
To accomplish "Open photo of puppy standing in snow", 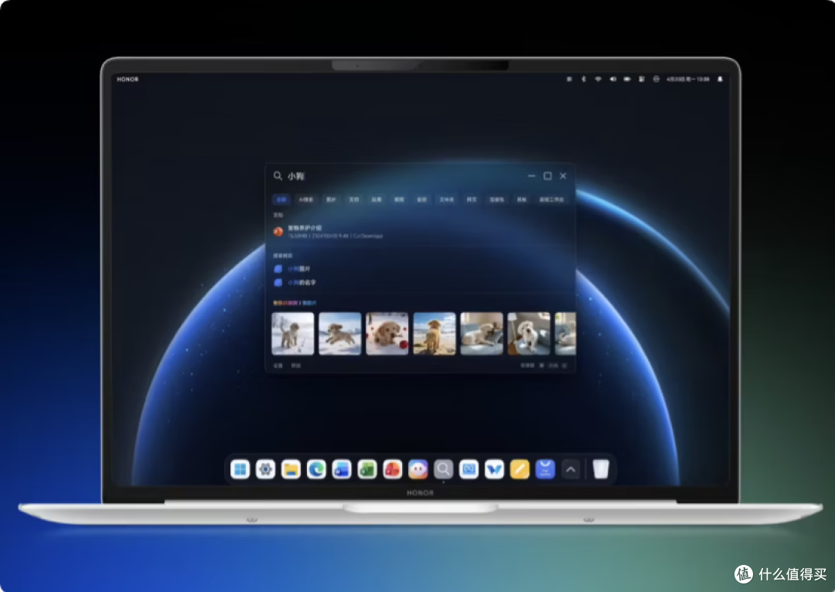I will 293,333.
